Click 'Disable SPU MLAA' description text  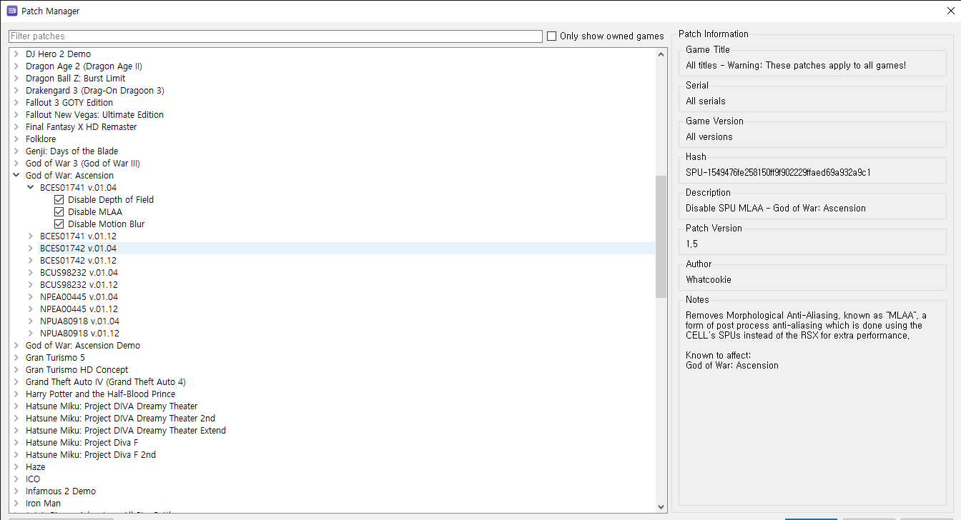click(776, 209)
